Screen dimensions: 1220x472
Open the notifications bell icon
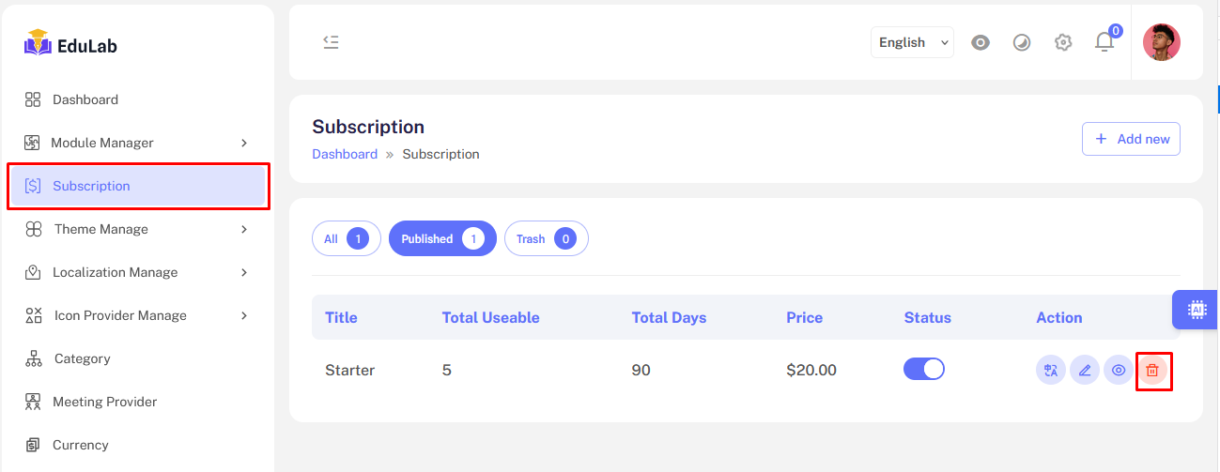[1104, 42]
